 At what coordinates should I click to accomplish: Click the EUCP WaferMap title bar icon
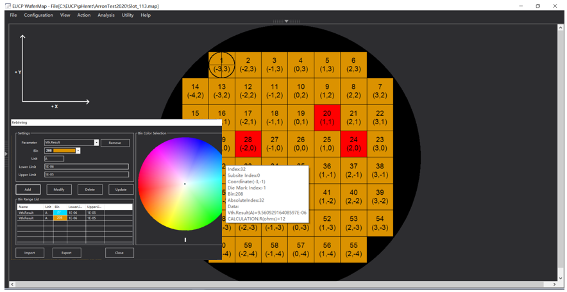(6, 6)
